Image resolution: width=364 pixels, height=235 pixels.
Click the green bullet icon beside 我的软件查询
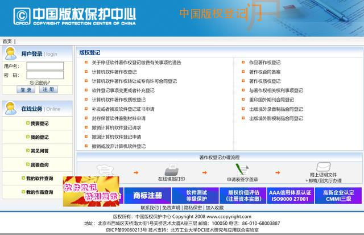[x=23, y=178]
